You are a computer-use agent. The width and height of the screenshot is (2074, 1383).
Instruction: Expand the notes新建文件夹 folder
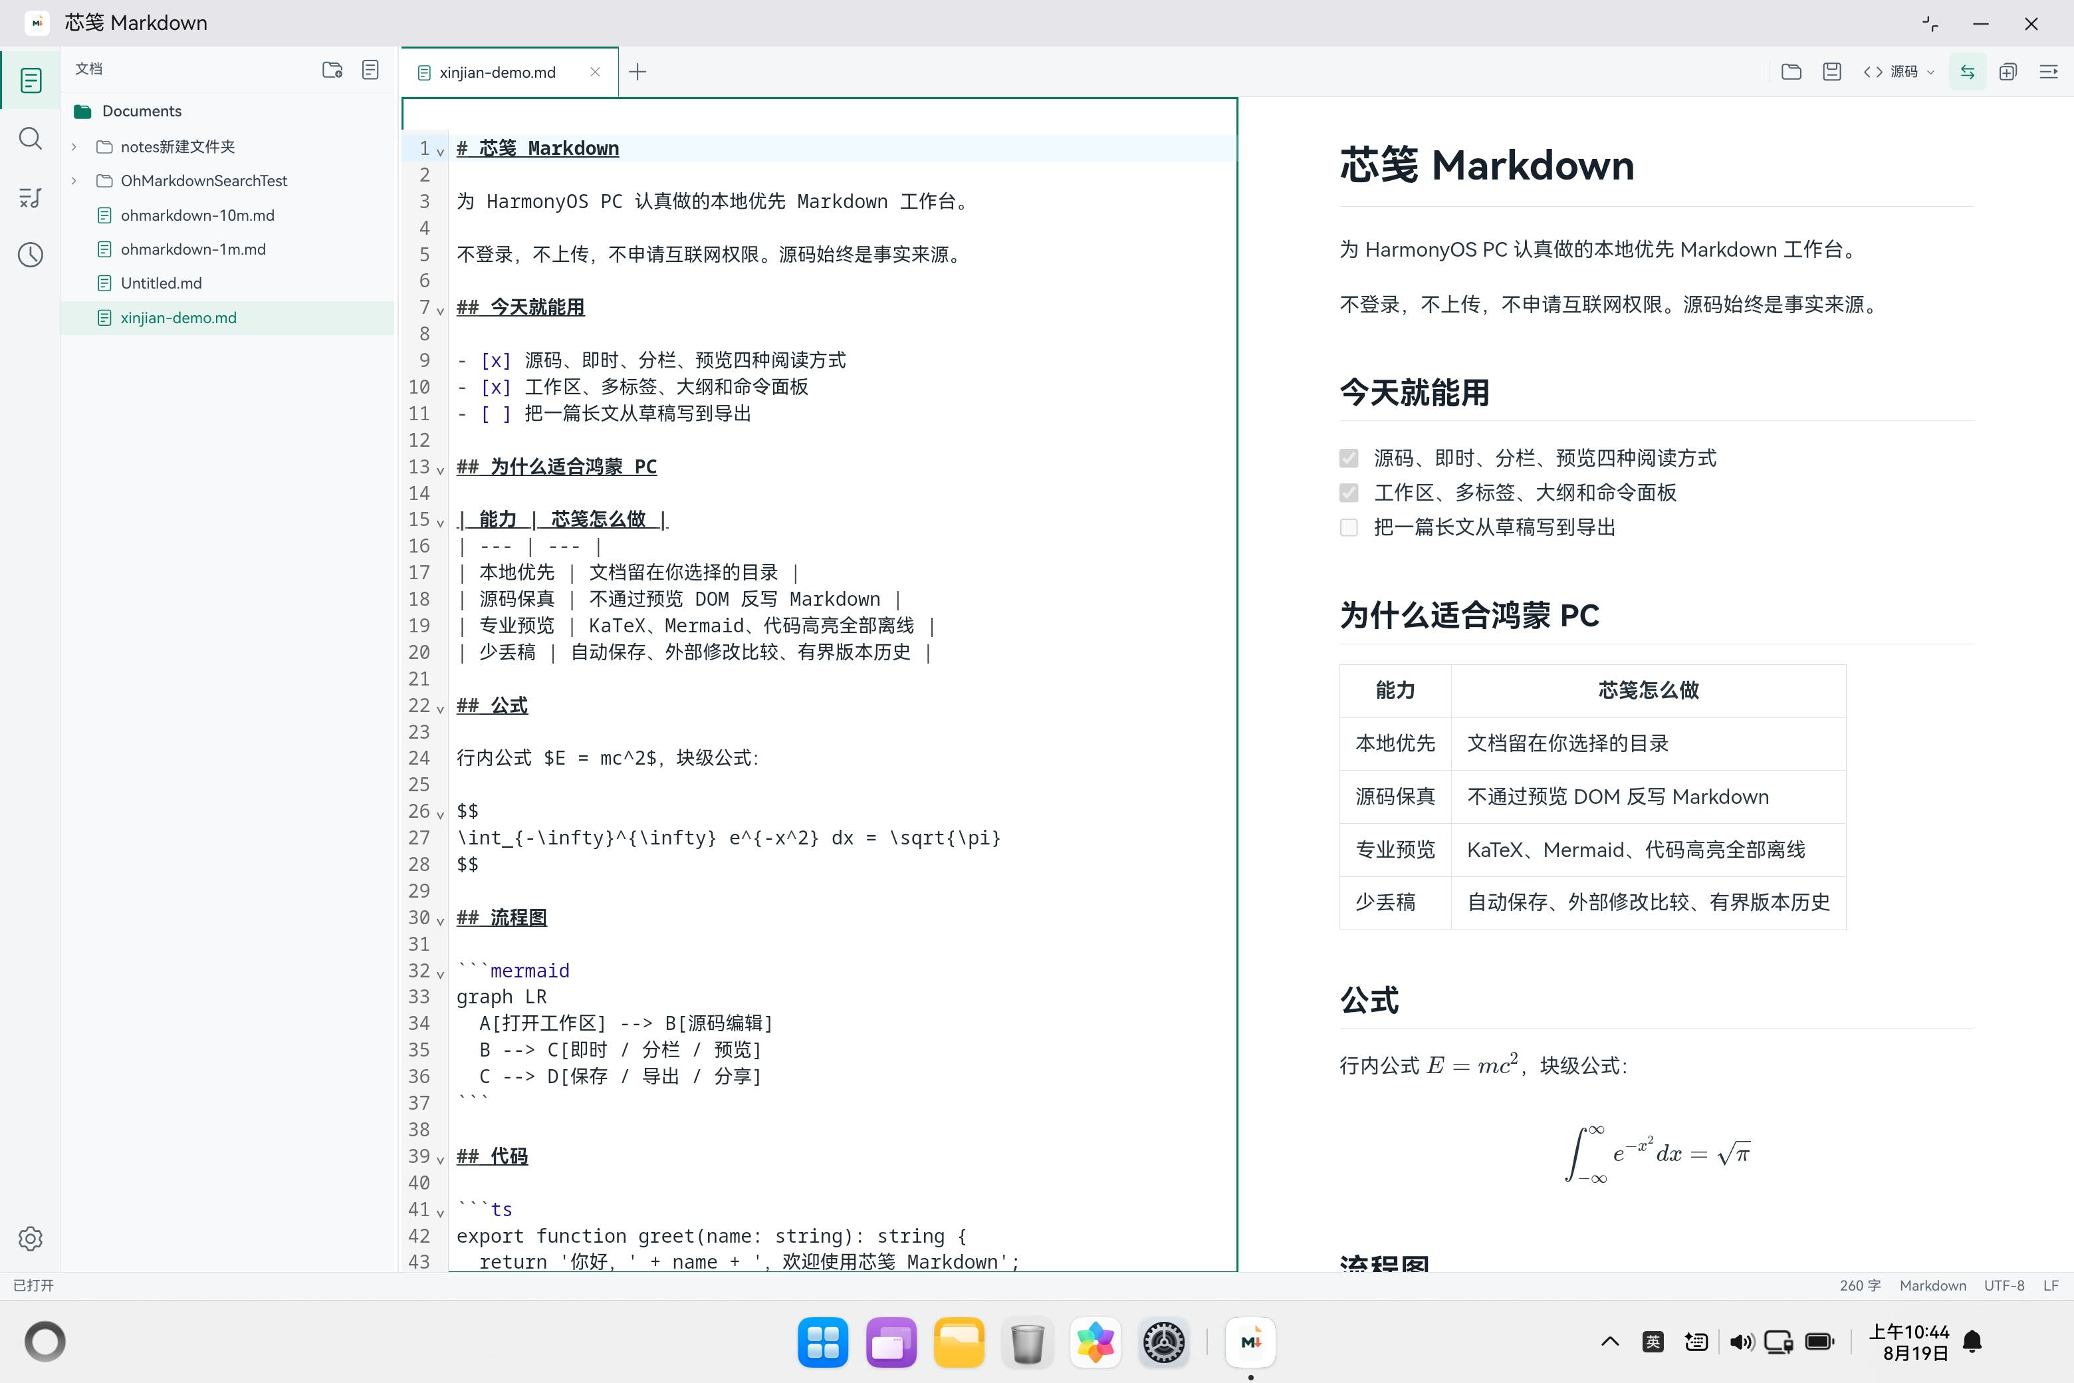tap(74, 146)
